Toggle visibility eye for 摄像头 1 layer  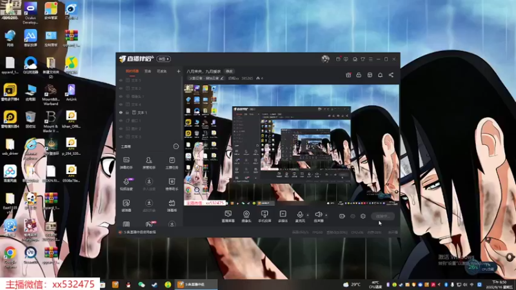click(x=121, y=96)
